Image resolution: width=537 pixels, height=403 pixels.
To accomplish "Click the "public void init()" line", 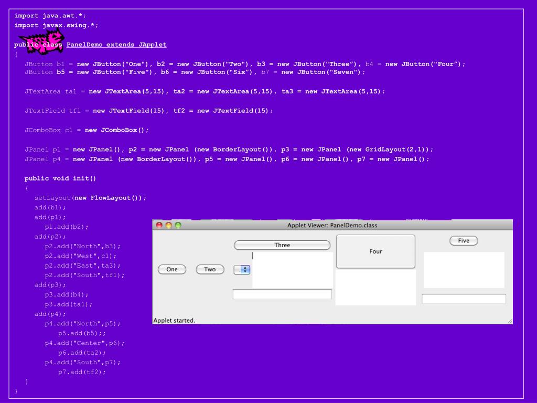I will (x=60, y=178).
